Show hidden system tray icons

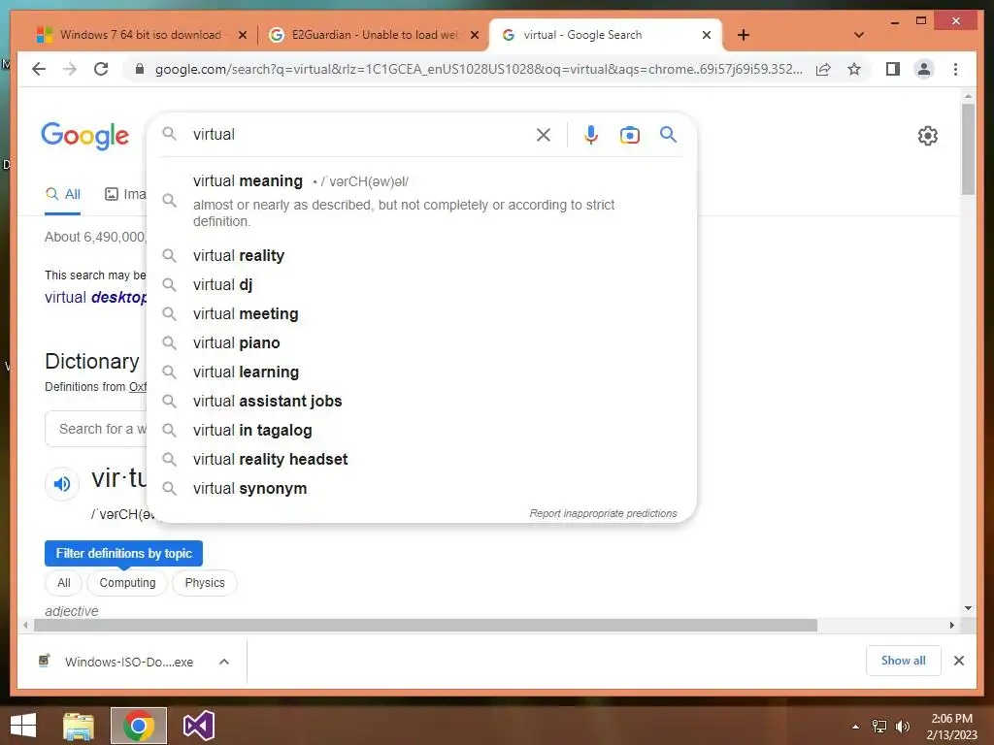[856, 727]
